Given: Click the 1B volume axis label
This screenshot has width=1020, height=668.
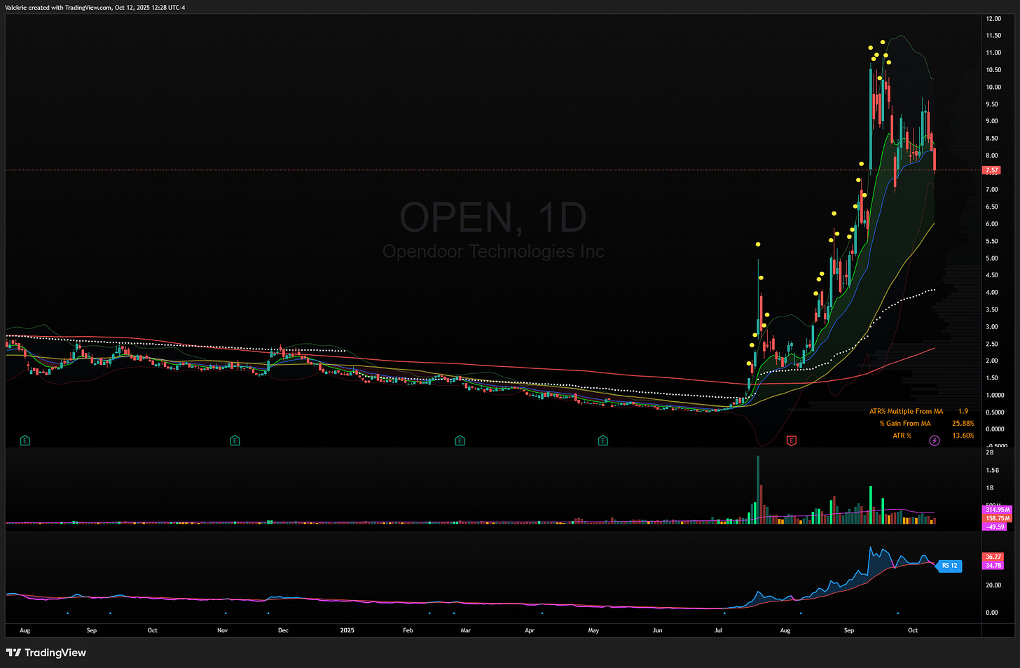Looking at the screenshot, I should [x=990, y=488].
